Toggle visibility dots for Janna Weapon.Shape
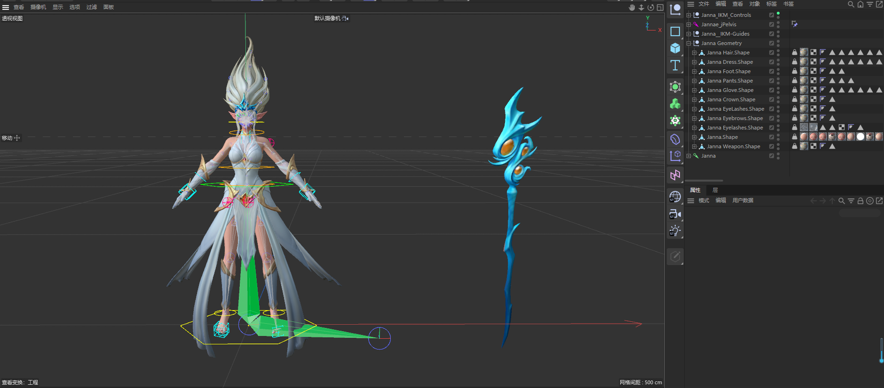Viewport: 884px width, 388px height. (x=778, y=146)
